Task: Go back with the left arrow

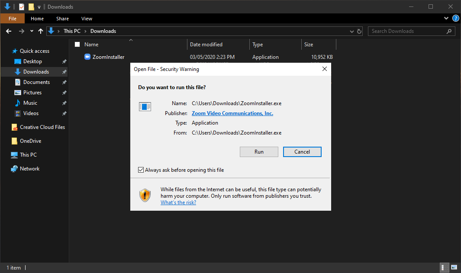Action: 9,31
